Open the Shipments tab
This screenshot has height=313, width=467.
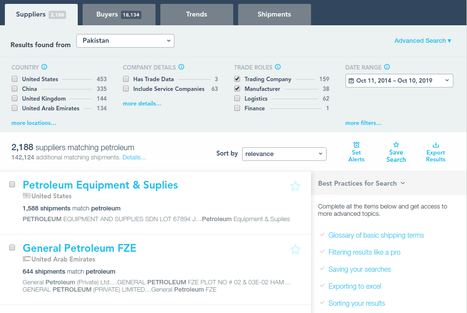(x=274, y=15)
